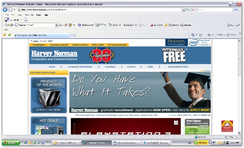244x148 pixels.
Task: Click Product of the Month promo tile
Action: (x=49, y=95)
